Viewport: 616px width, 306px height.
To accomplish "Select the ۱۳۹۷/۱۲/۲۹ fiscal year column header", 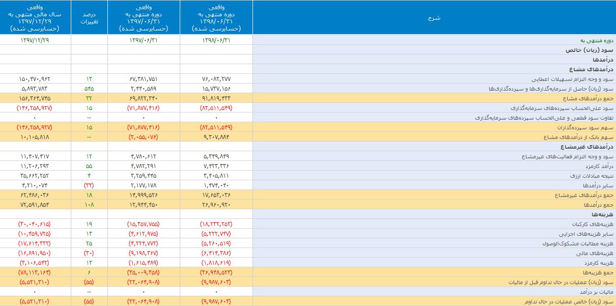I will [x=36, y=18].
